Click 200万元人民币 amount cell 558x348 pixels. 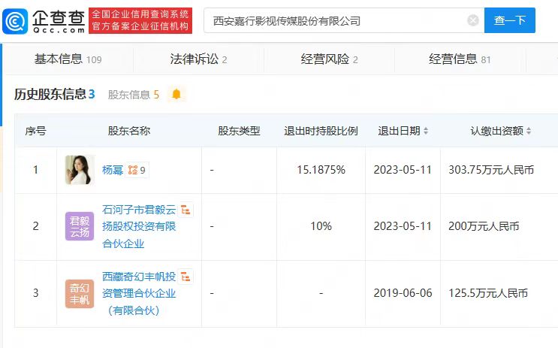coord(484,226)
